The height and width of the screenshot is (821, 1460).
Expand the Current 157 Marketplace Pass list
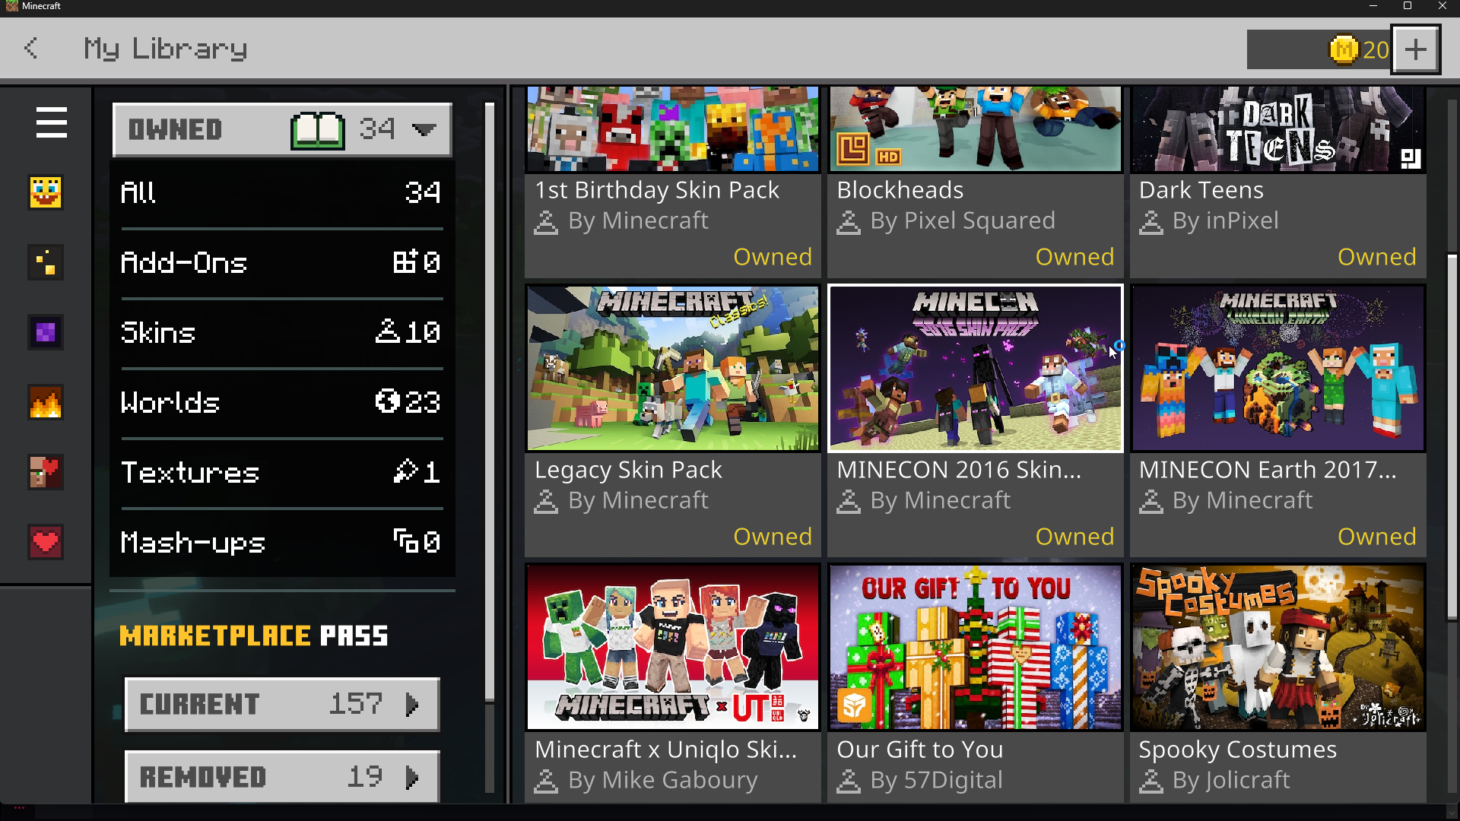[282, 704]
